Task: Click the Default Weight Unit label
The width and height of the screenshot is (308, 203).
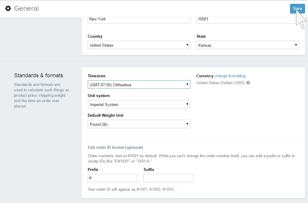Action: point(105,115)
